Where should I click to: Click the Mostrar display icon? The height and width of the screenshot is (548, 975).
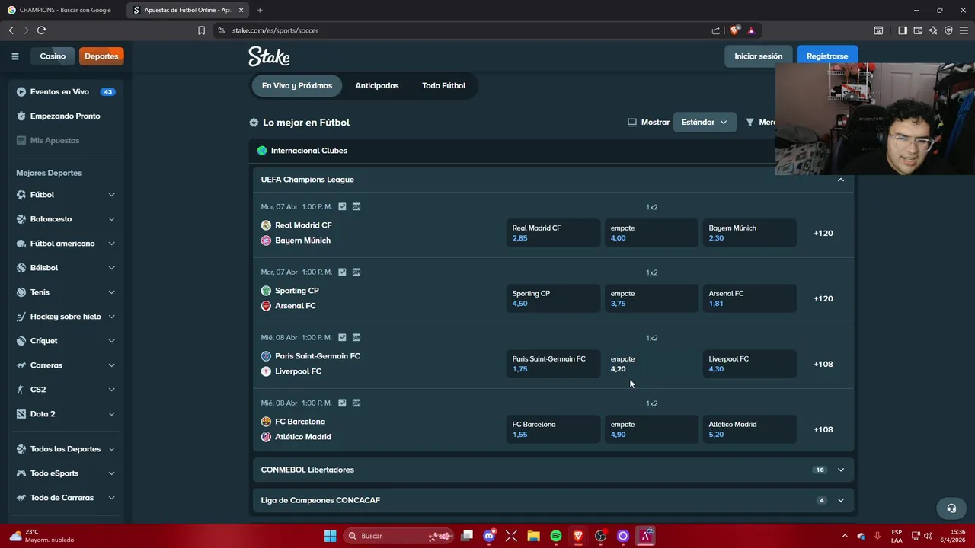pos(631,123)
